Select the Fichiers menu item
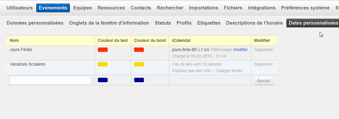 (233, 8)
